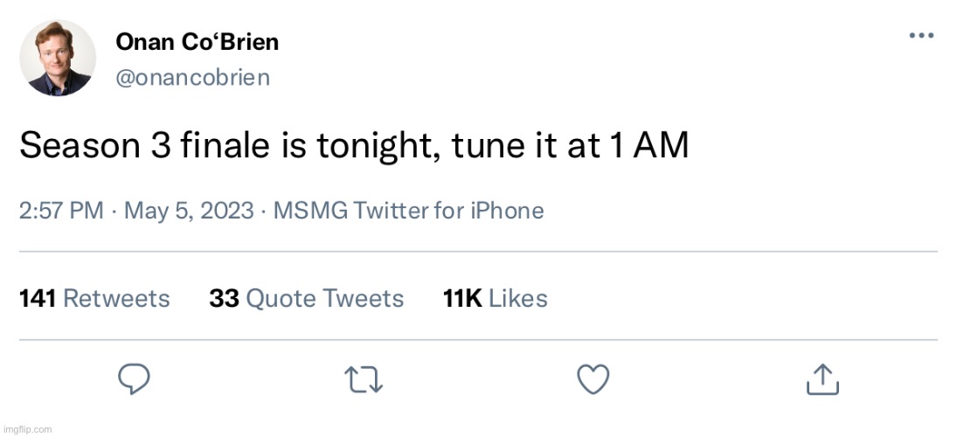Click the MSMG Twitter for iPhone source
Screen dimensions: 957x437
(408, 211)
